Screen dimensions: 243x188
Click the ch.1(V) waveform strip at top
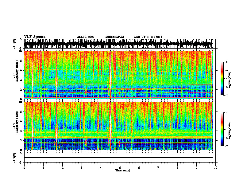click(118, 44)
